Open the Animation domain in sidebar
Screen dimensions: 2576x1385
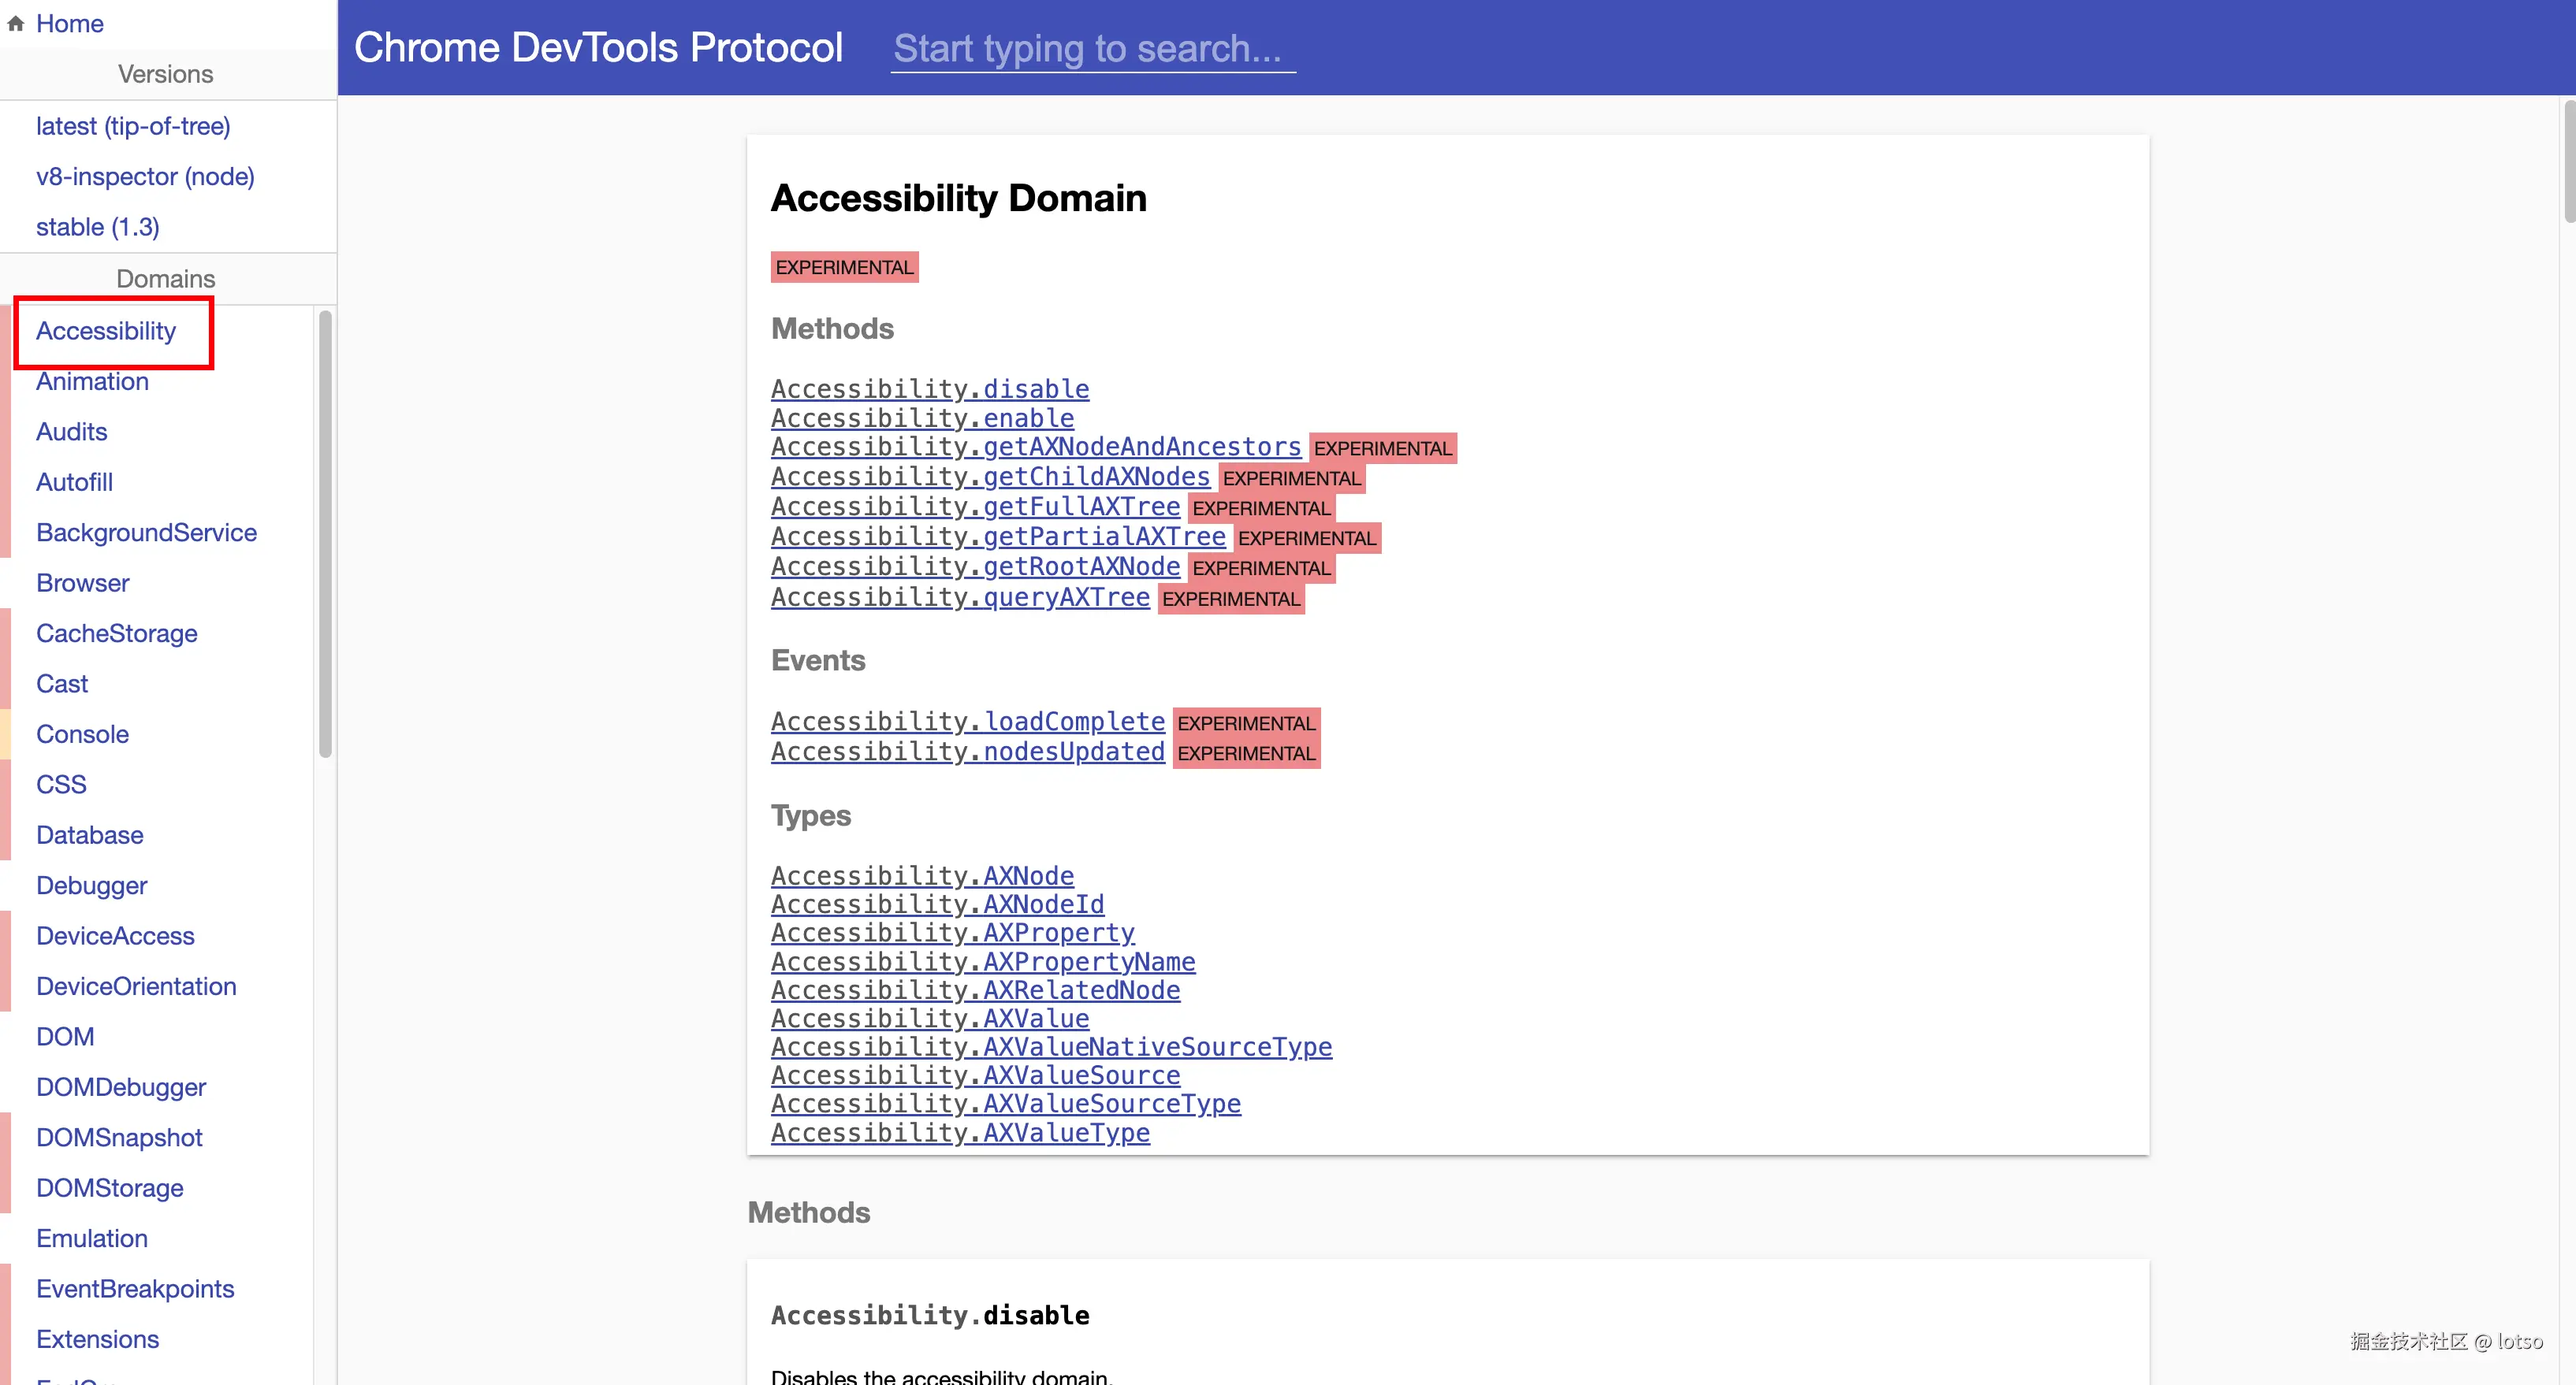tap(92, 382)
